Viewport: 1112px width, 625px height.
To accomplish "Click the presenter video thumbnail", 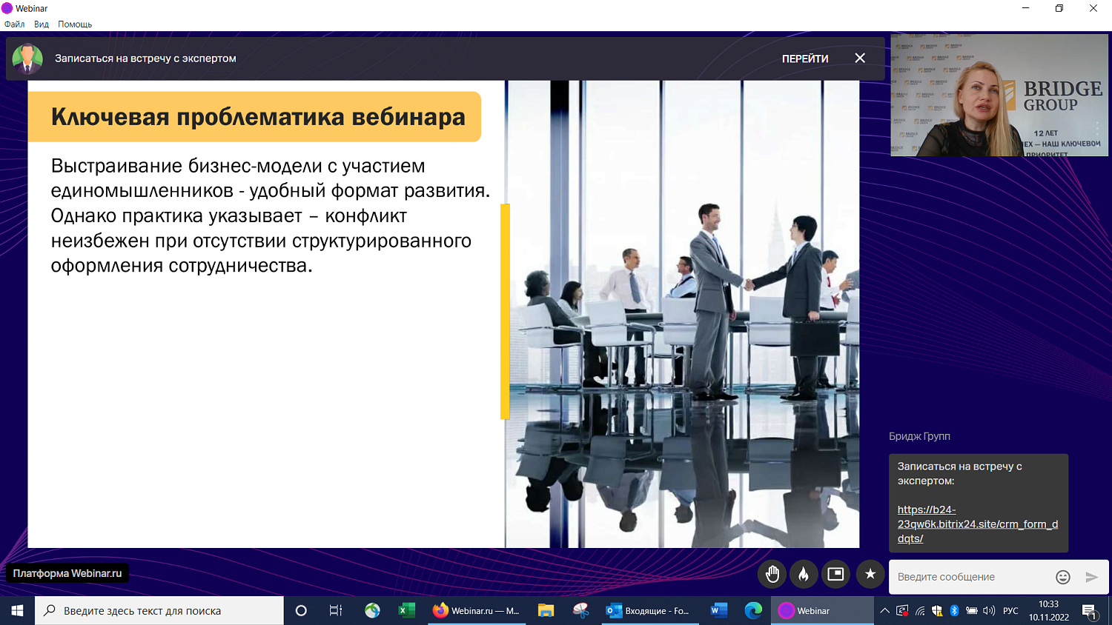I will [999, 95].
